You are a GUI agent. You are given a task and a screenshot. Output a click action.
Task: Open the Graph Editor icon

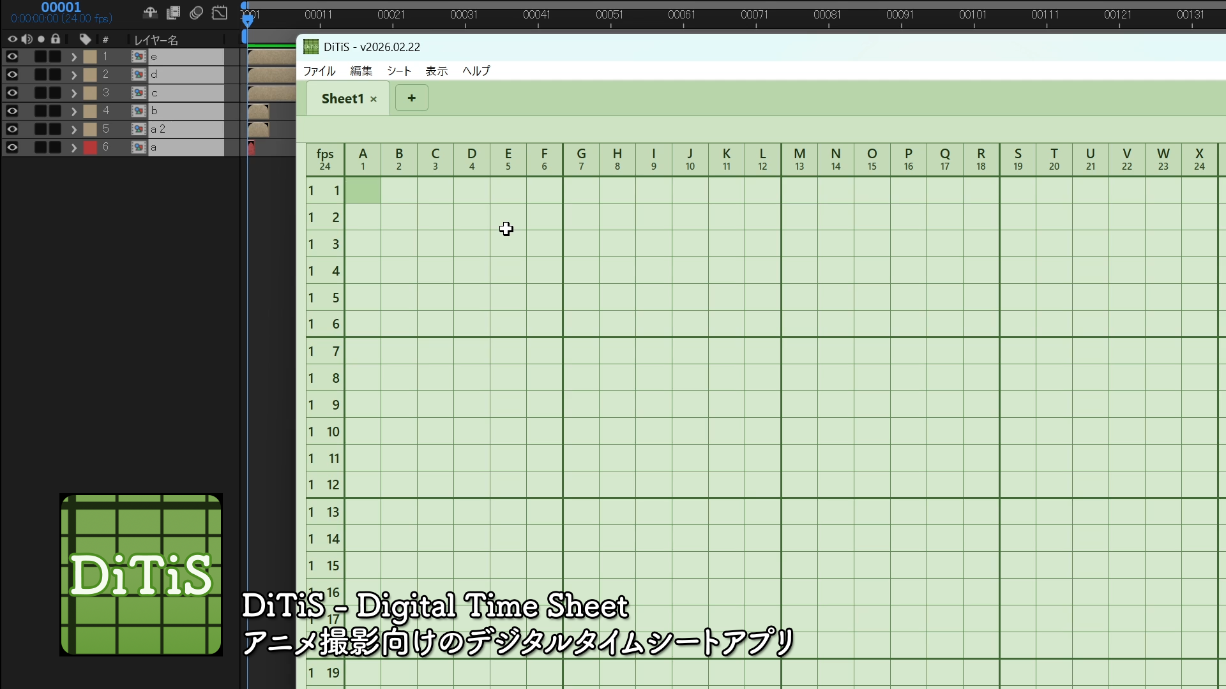click(x=220, y=13)
